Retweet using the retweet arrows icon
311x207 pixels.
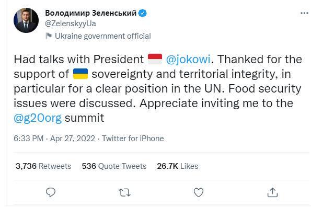pyautogui.click(x=124, y=192)
